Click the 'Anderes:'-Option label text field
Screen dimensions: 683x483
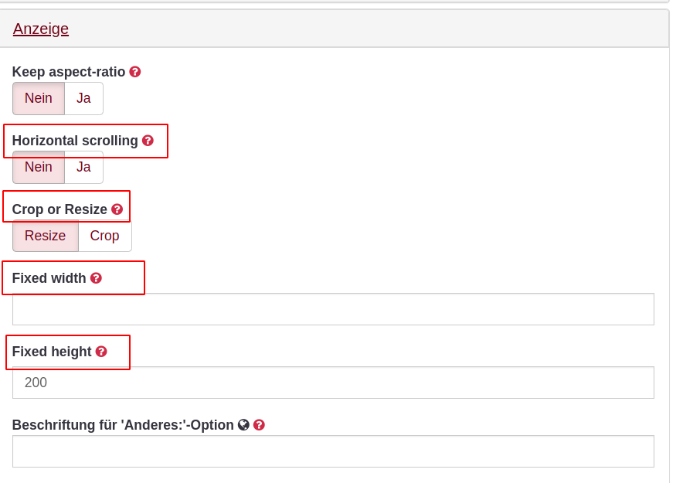(x=333, y=451)
